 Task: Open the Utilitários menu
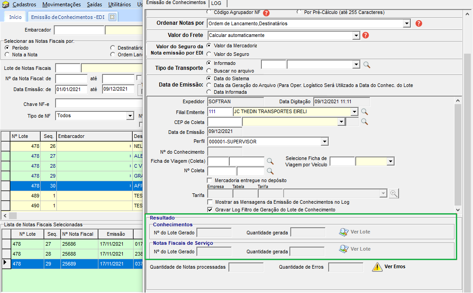click(x=120, y=5)
